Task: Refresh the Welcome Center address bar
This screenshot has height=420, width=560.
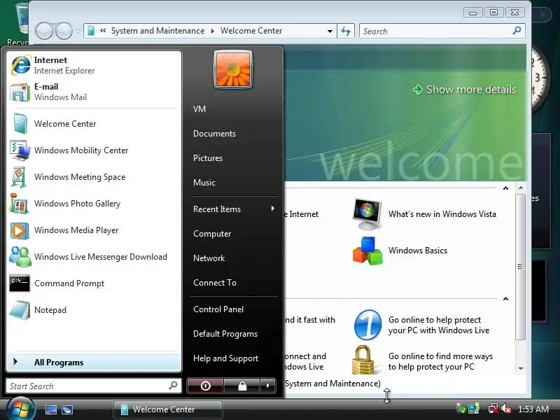Action: point(346,31)
